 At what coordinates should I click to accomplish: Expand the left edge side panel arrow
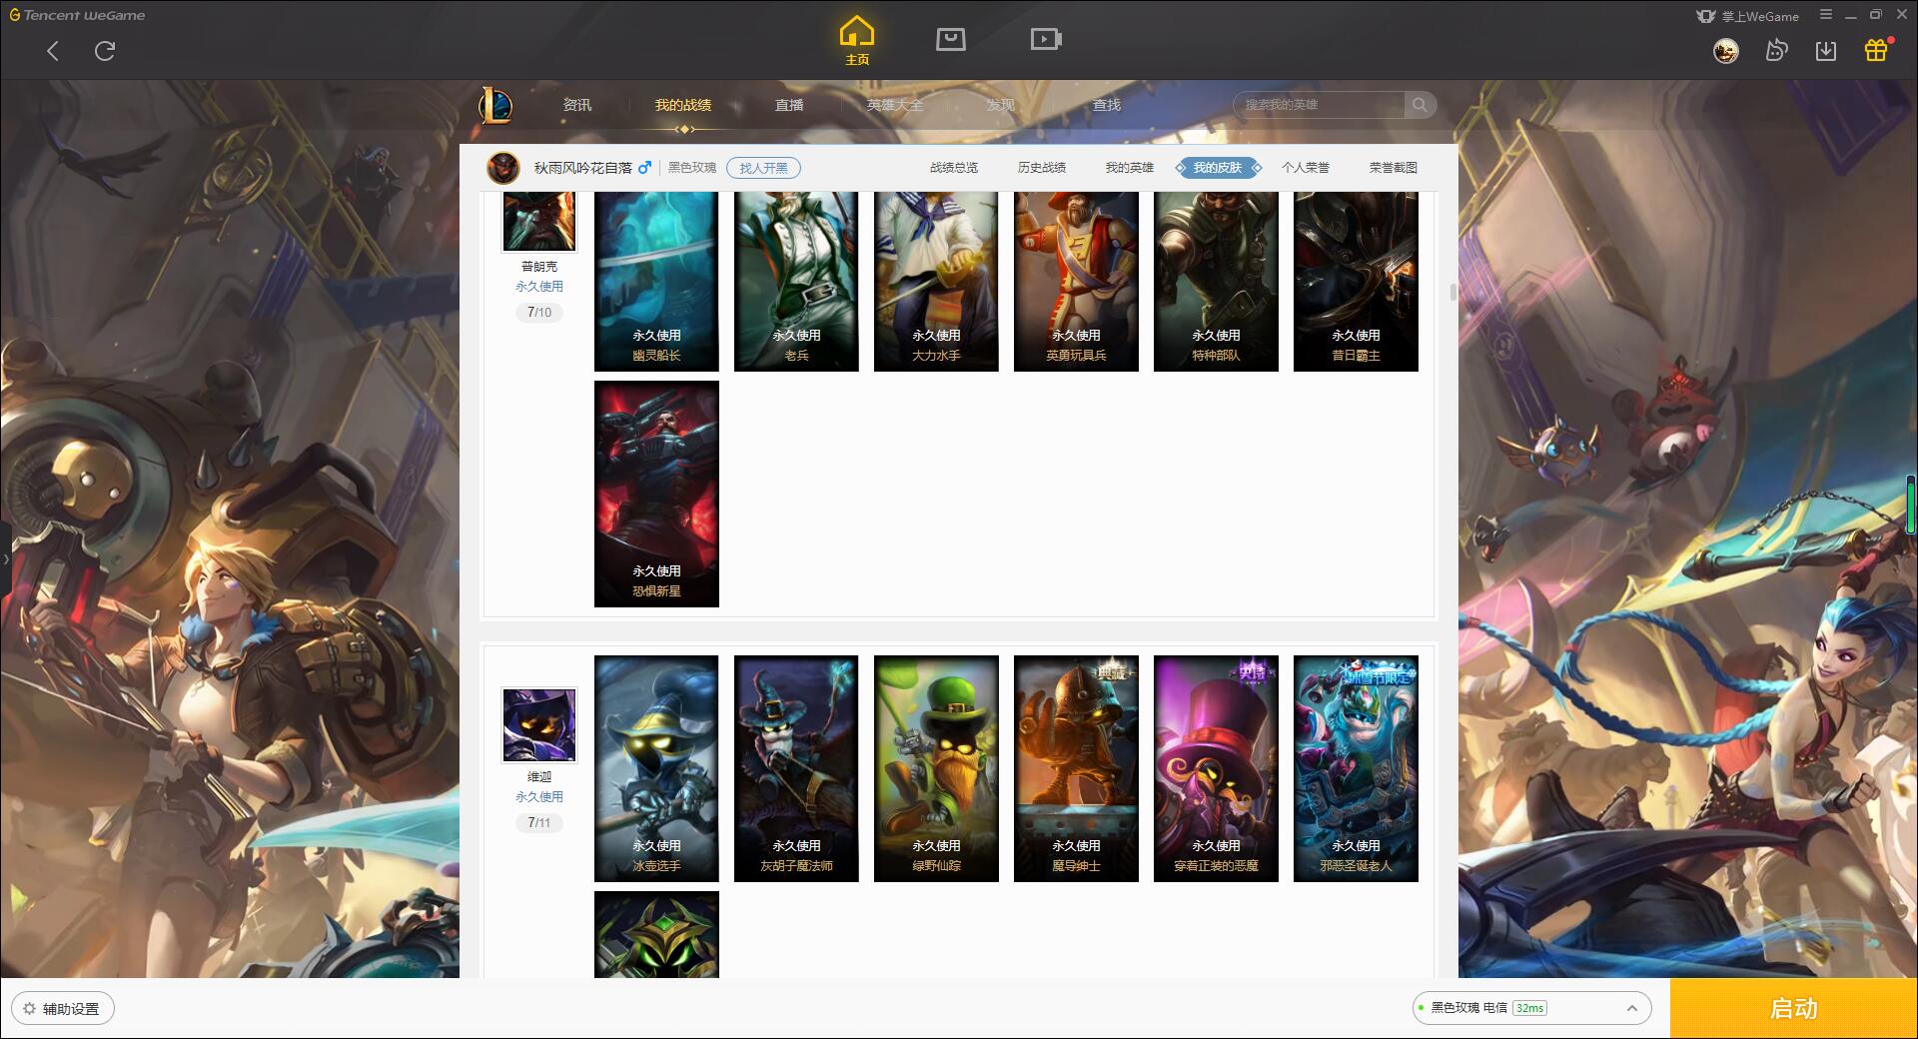click(5, 559)
